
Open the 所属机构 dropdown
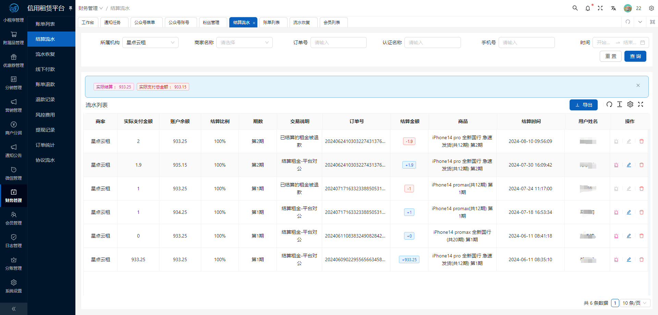[150, 43]
